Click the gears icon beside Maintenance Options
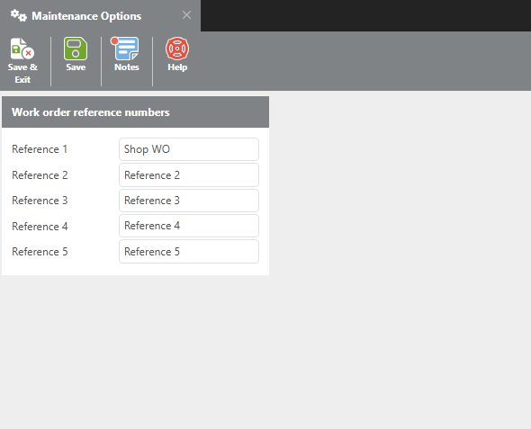 pos(18,15)
